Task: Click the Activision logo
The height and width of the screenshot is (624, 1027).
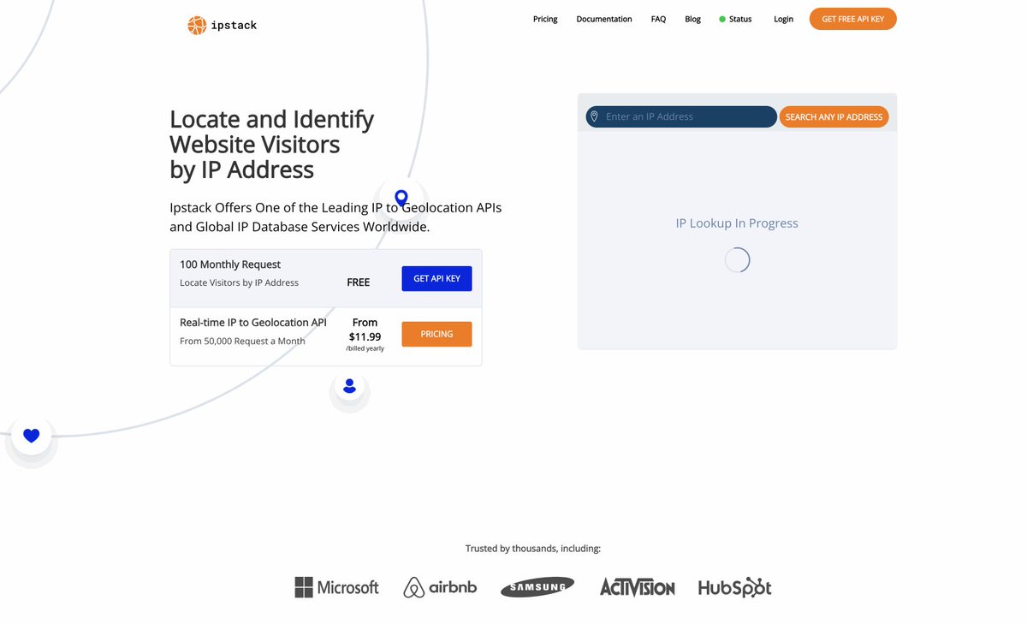Action: 638,587
